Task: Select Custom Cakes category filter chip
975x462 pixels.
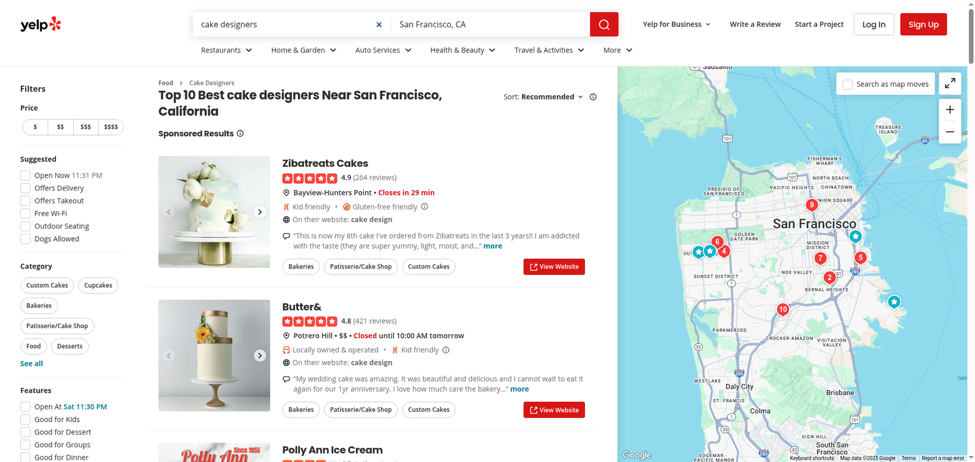Action: [47, 285]
